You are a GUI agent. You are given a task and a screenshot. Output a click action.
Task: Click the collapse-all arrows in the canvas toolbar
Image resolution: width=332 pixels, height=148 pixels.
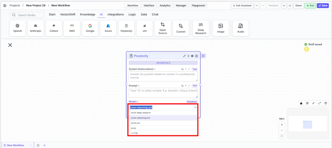pyautogui.click(x=313, y=103)
